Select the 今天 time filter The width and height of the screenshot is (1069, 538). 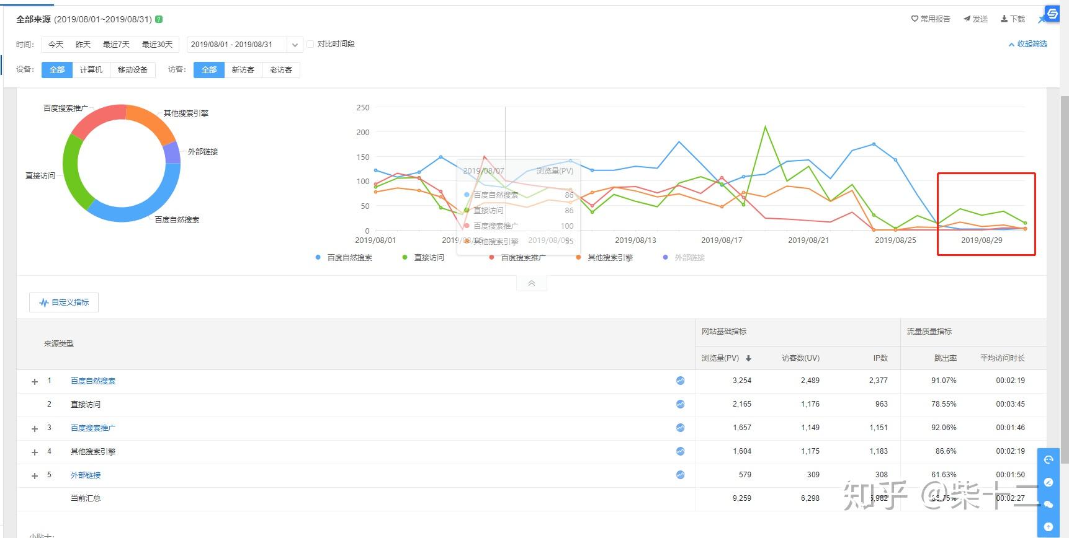[x=56, y=45]
